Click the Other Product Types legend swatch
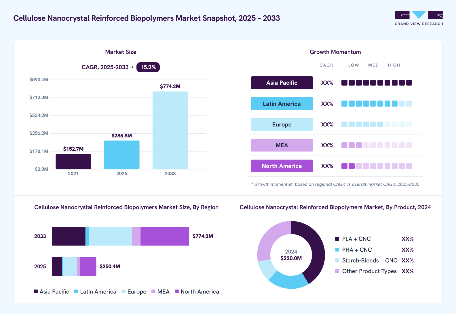The height and width of the screenshot is (314, 456). [x=337, y=271]
